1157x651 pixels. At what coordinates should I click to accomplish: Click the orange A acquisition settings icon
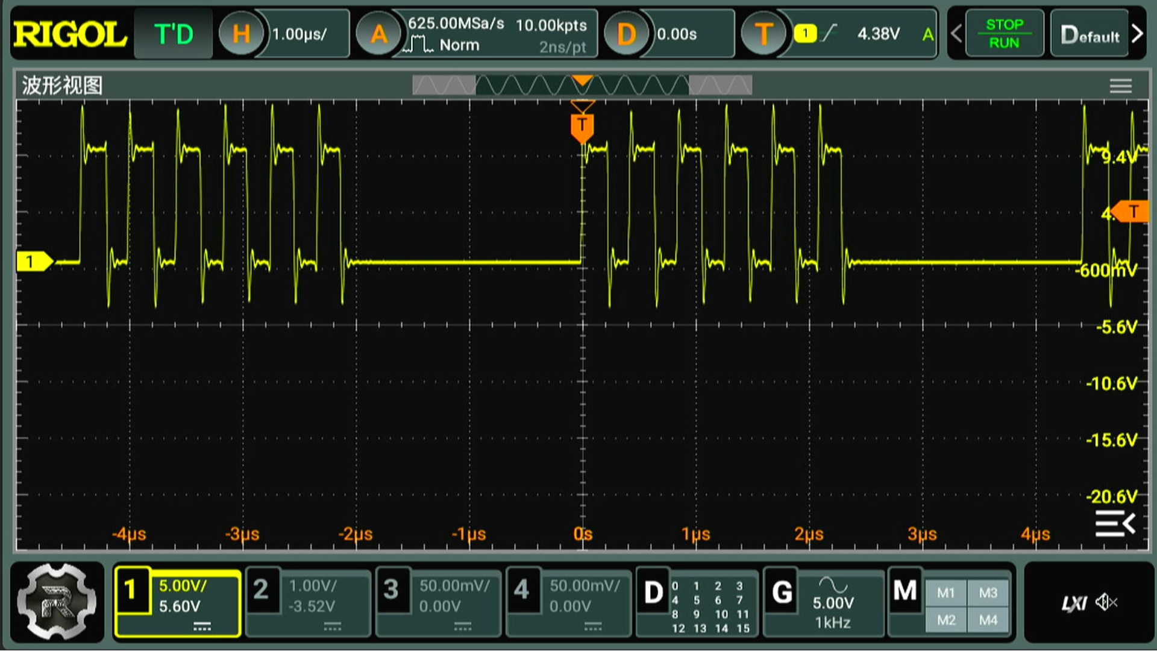point(378,34)
